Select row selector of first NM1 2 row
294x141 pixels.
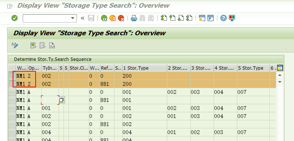point(12,76)
